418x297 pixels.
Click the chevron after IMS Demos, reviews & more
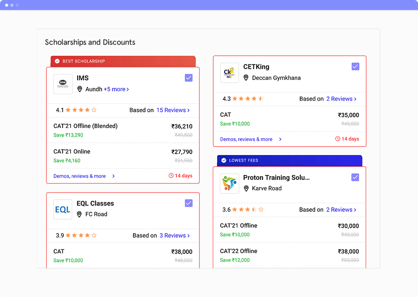tap(114, 176)
